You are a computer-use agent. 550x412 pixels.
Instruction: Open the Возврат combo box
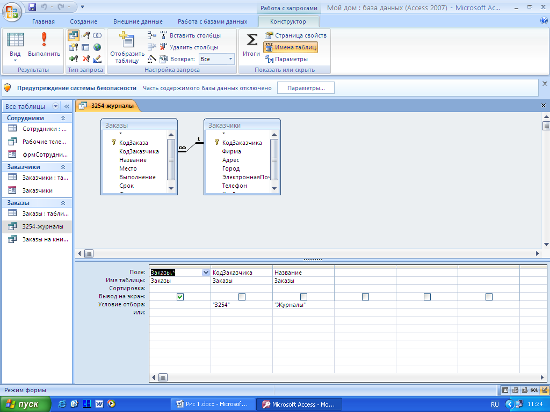(216, 59)
